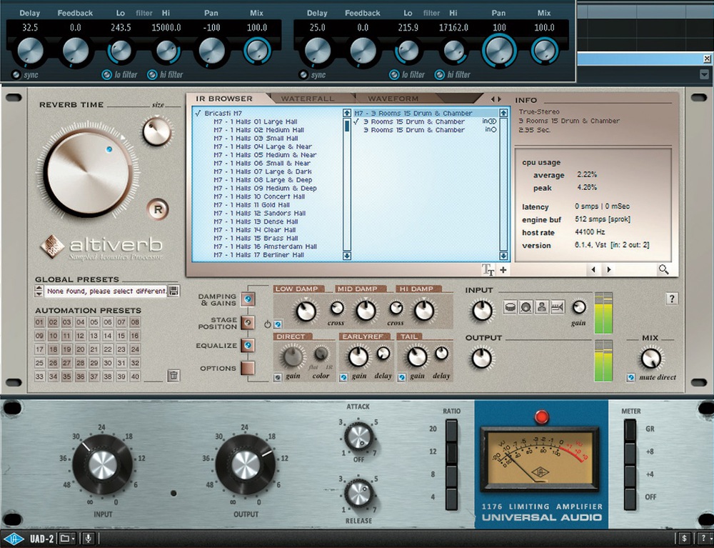714x548 pixels.
Task: Add IR with the plus icon
Action: coord(503,269)
